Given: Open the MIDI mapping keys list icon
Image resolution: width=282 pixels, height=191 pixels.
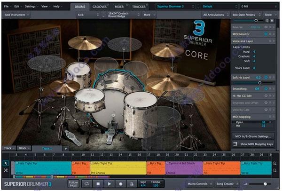Looking at the screenshot, I should click(x=235, y=144).
